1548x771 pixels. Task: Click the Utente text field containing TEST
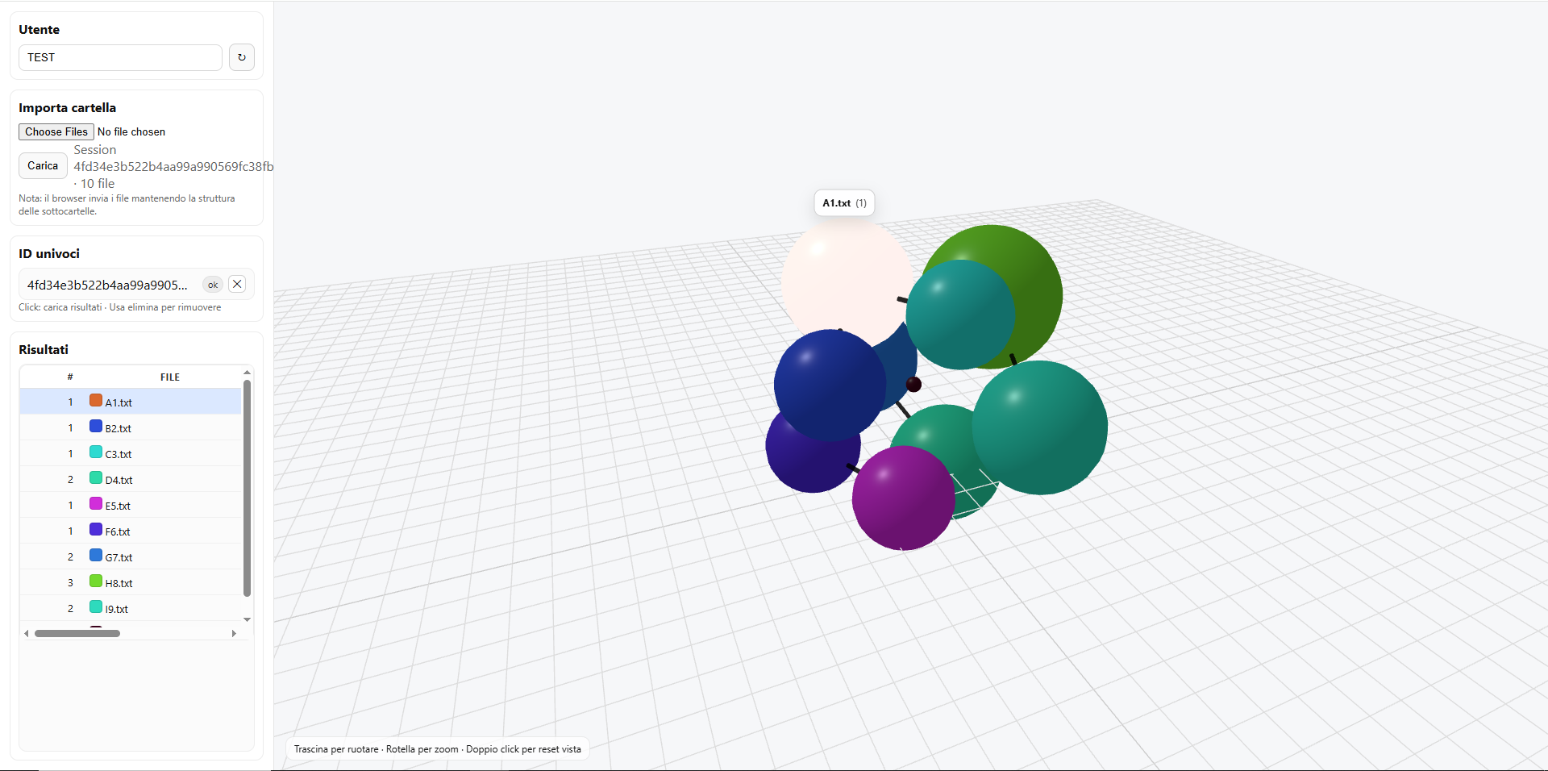coord(120,57)
